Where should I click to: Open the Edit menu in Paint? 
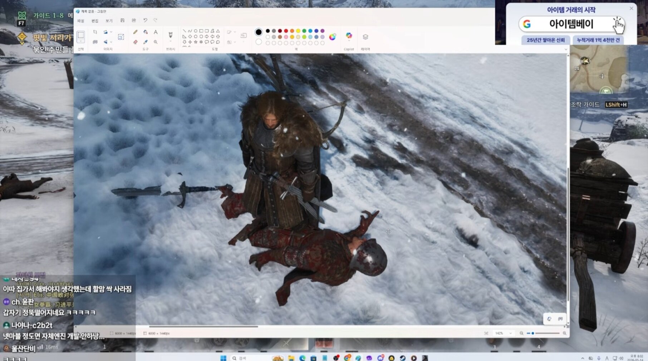pos(95,21)
